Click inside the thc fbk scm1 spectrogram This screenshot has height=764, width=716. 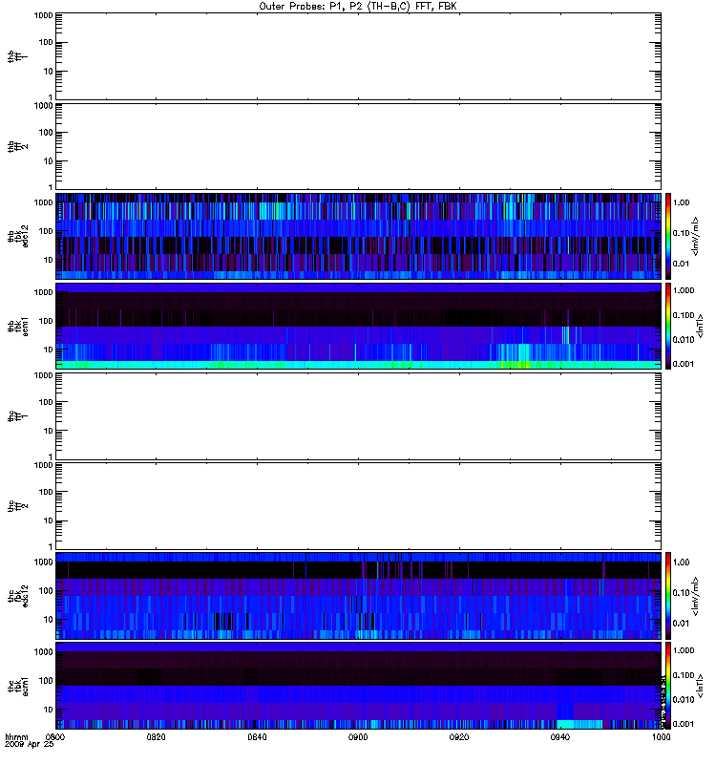coord(358,686)
